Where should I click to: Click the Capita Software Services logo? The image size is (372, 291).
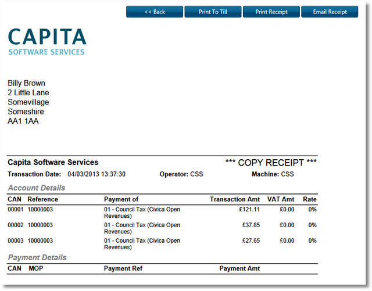(x=47, y=42)
